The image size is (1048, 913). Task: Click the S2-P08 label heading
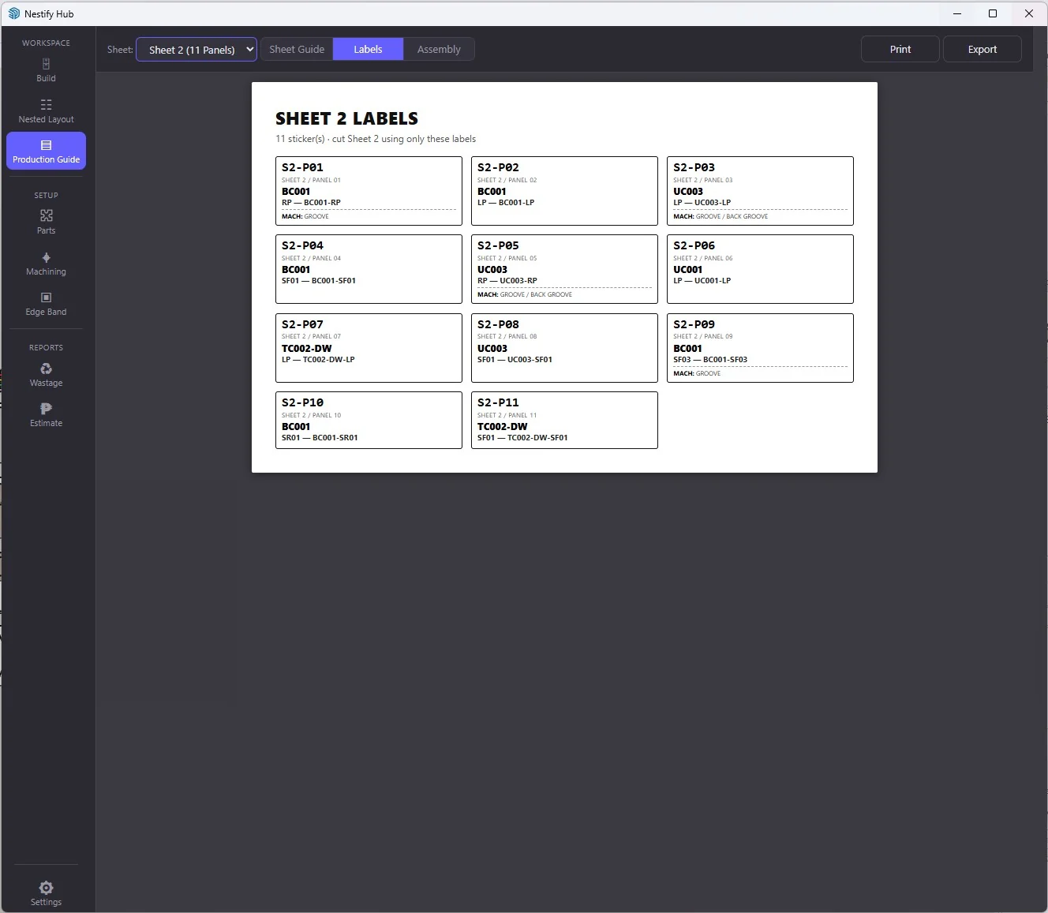[x=498, y=324]
